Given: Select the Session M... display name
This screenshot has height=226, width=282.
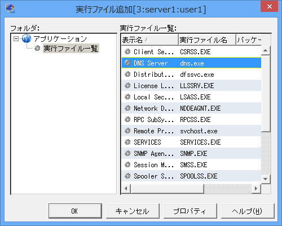Looking at the screenshot, I should [x=153, y=164].
